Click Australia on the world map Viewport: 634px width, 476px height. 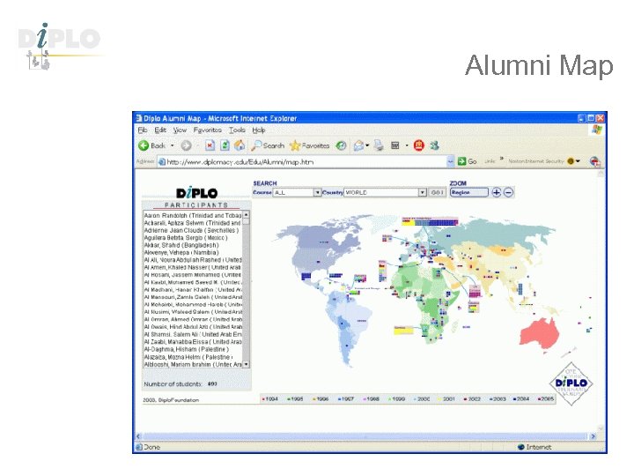pos(539,333)
